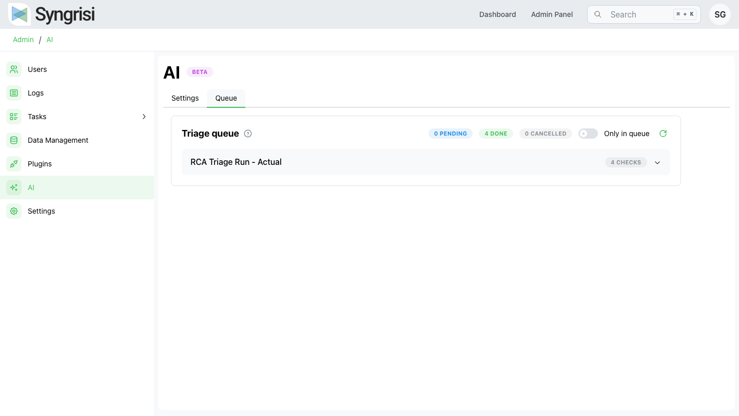The height and width of the screenshot is (416, 739).
Task: Expand RCA Triage Run - Actual chevron
Action: [657, 162]
